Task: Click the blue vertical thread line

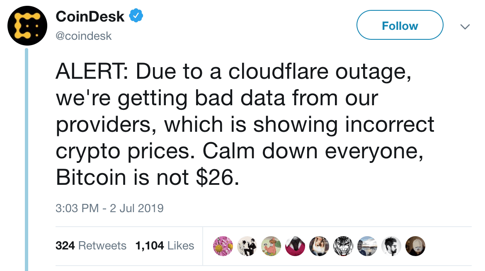Action: [x=27, y=160]
